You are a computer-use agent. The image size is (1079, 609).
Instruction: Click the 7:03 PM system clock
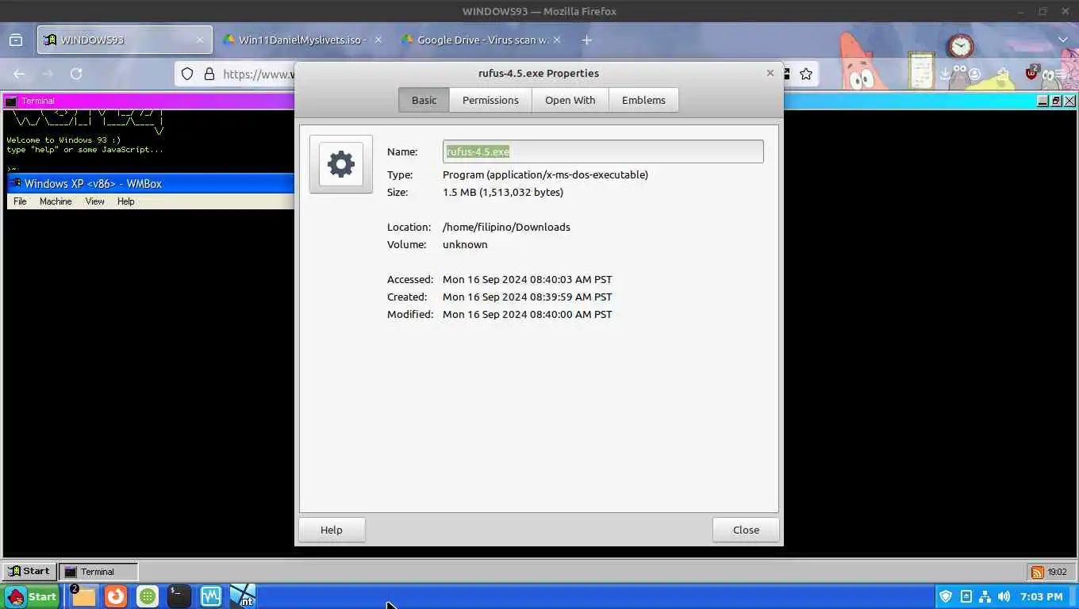click(1041, 596)
